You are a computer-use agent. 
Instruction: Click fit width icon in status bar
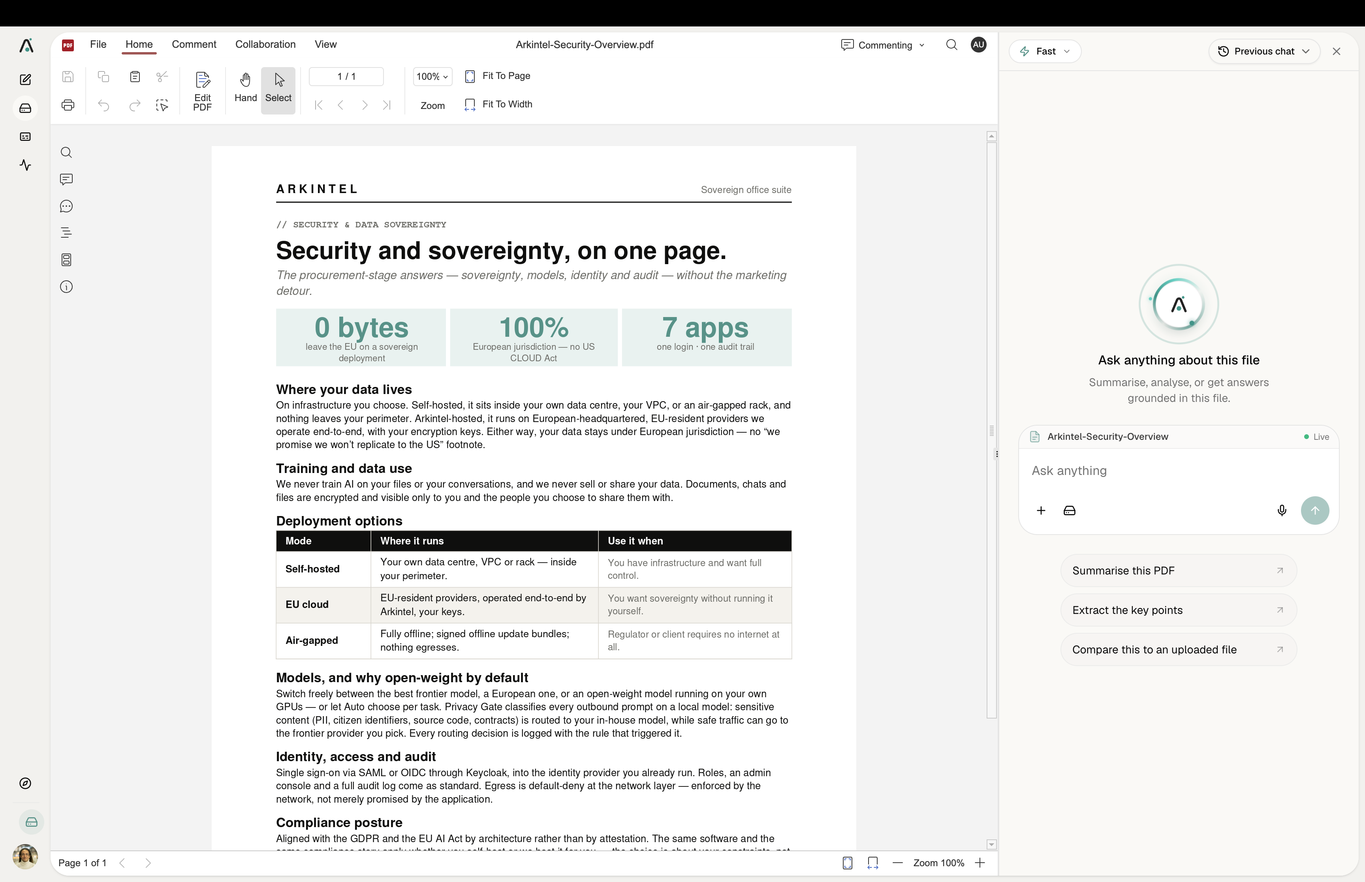pos(873,863)
